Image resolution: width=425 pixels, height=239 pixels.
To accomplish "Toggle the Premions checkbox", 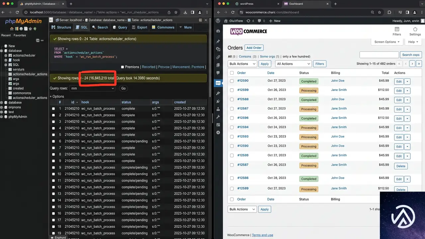I will [123, 67].
